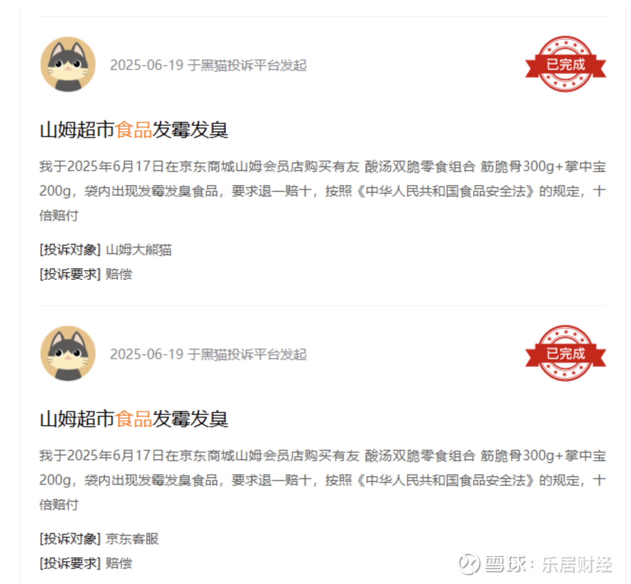Screen dimensions: 631x584
Task: Click the 已完成 stamp on the 山姆大熊猫 complaint
Action: click(x=565, y=64)
